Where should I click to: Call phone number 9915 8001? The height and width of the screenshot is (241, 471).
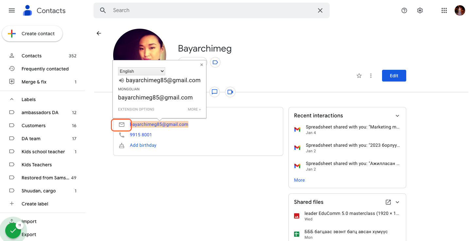point(141,135)
